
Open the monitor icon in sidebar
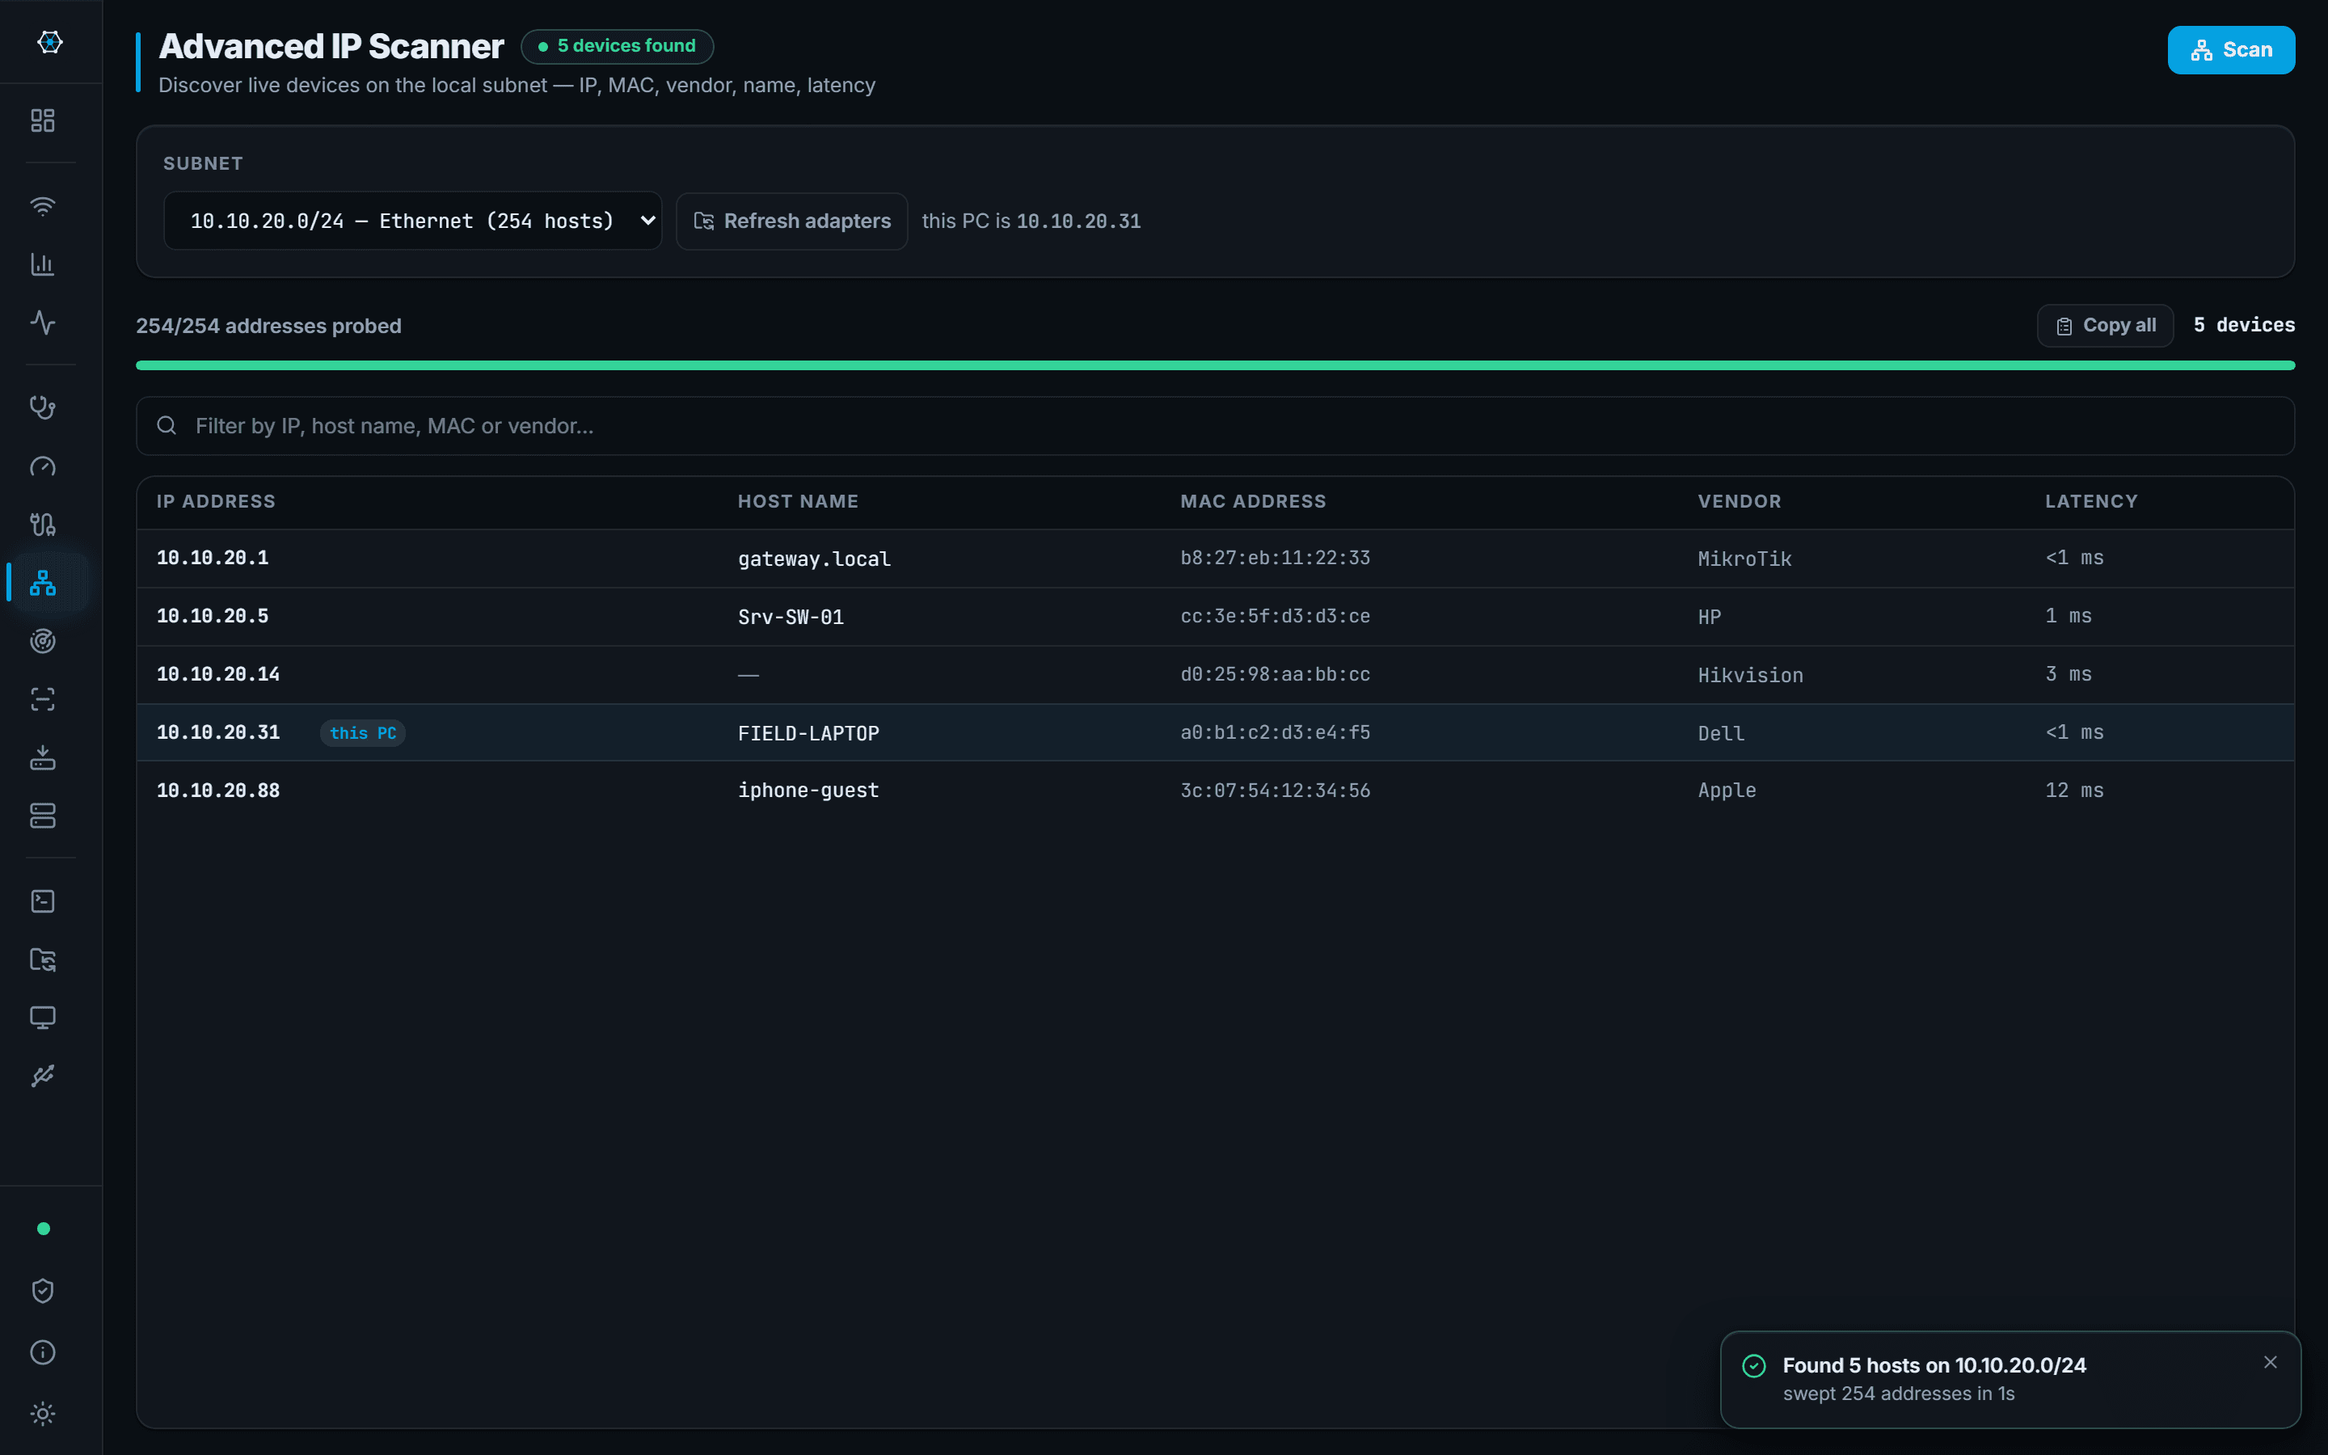42,1017
